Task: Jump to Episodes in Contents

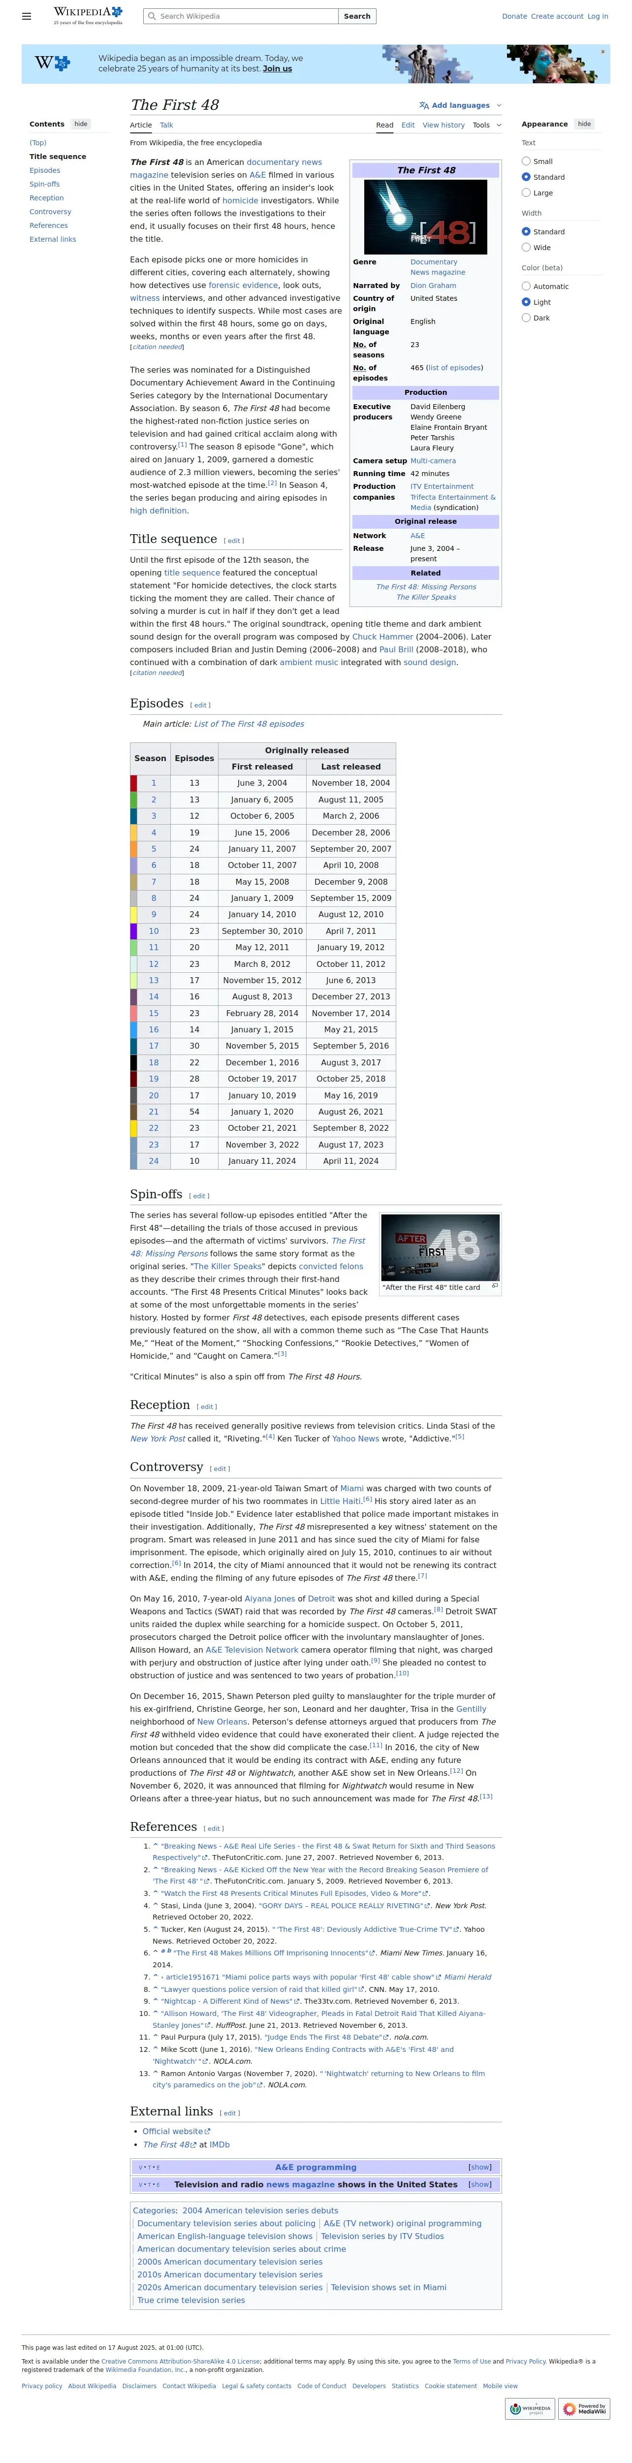Action: tap(45, 170)
